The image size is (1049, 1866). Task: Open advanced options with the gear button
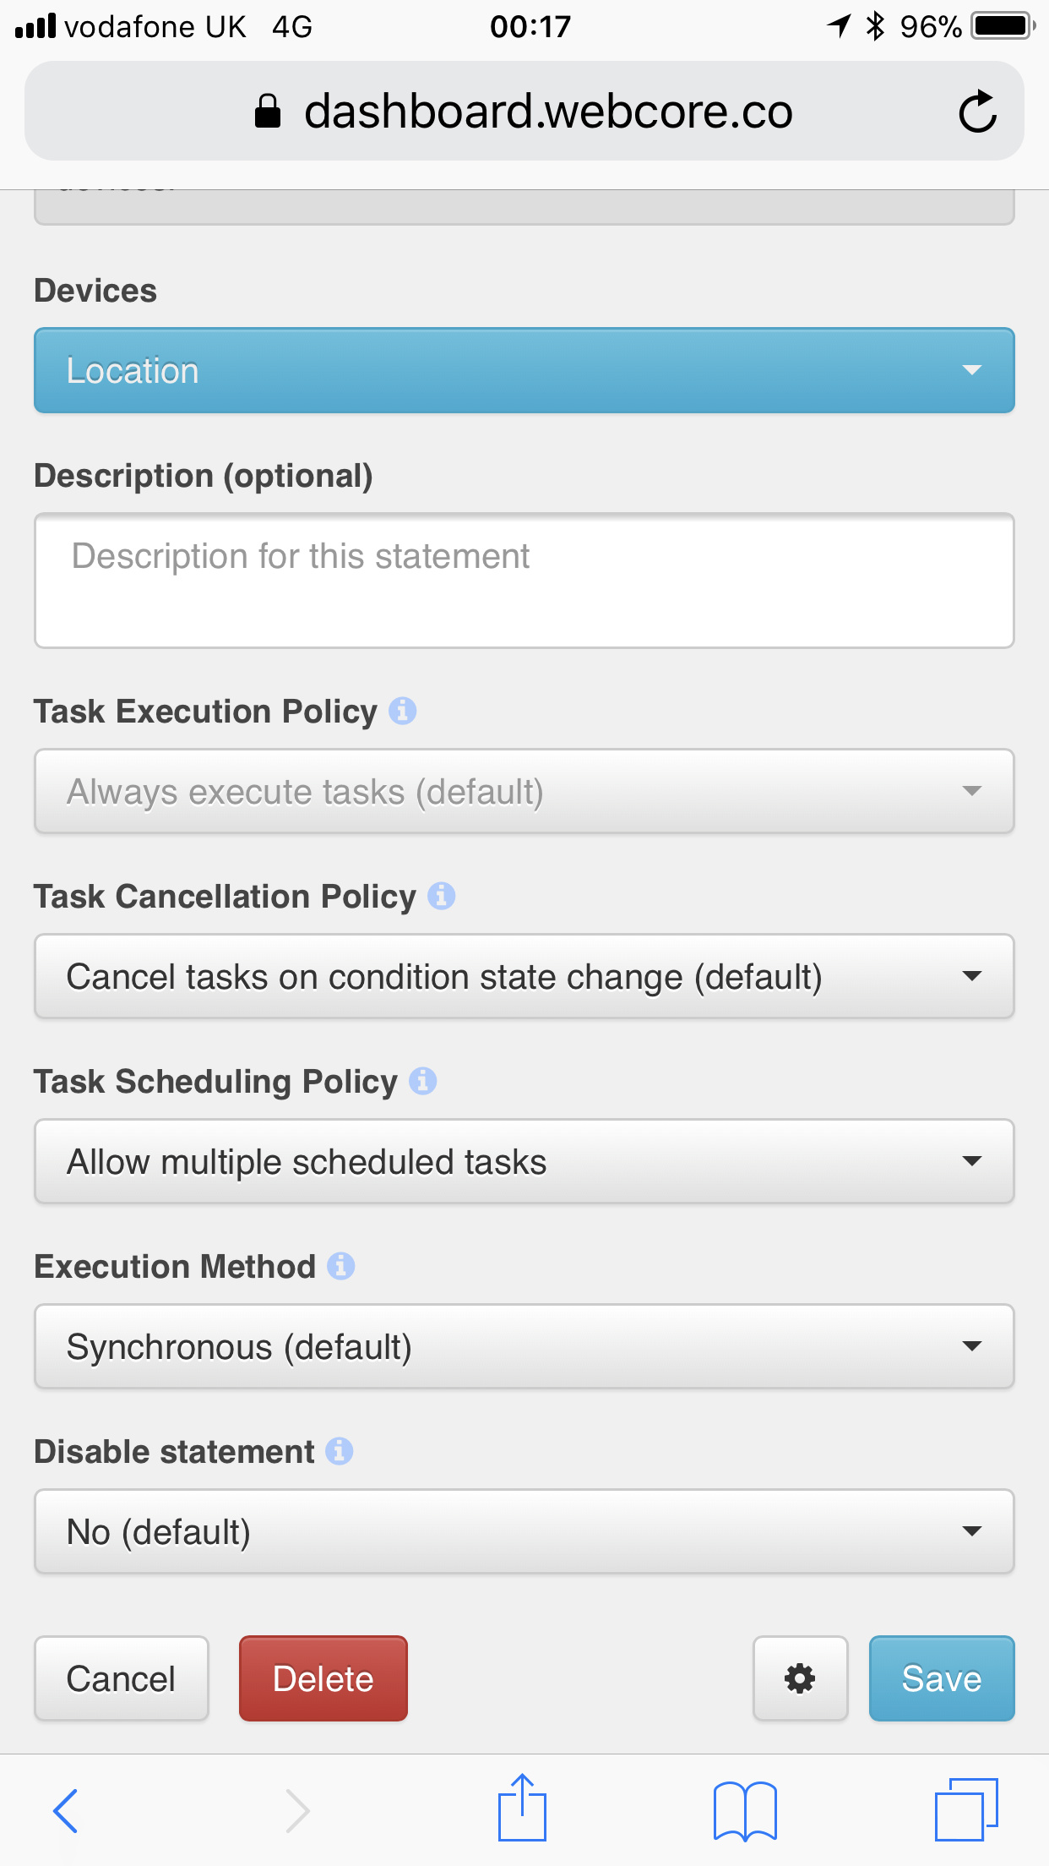click(x=800, y=1678)
